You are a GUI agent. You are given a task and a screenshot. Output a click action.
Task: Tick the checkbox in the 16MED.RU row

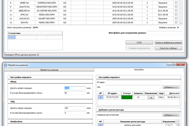tap(176, 3)
